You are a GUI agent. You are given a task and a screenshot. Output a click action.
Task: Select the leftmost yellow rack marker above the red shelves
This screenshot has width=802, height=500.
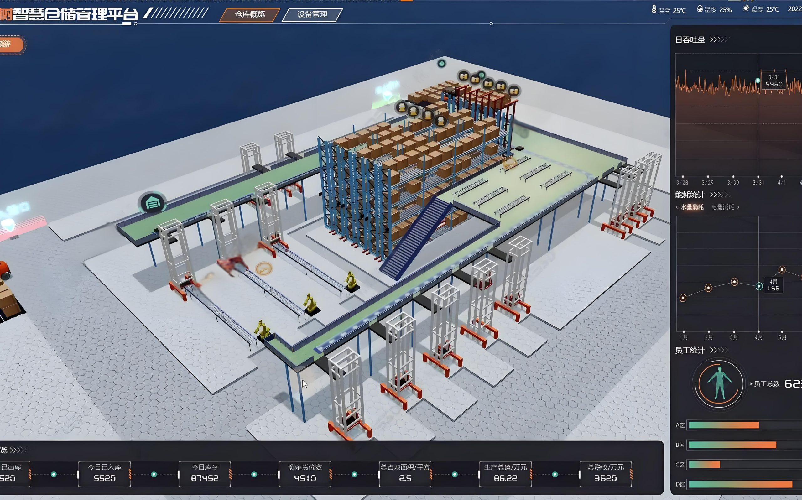(464, 76)
